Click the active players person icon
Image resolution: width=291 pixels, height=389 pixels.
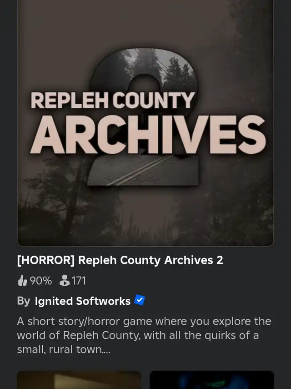(65, 281)
